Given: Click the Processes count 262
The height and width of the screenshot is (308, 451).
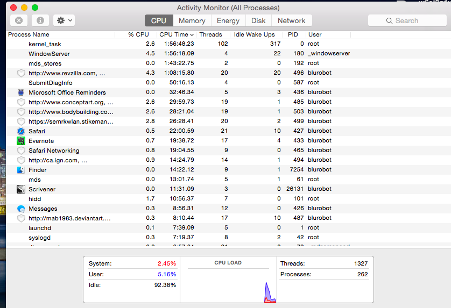Looking at the screenshot, I should click(362, 274).
